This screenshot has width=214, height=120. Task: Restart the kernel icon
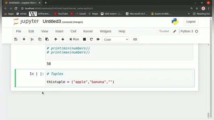click(91, 39)
